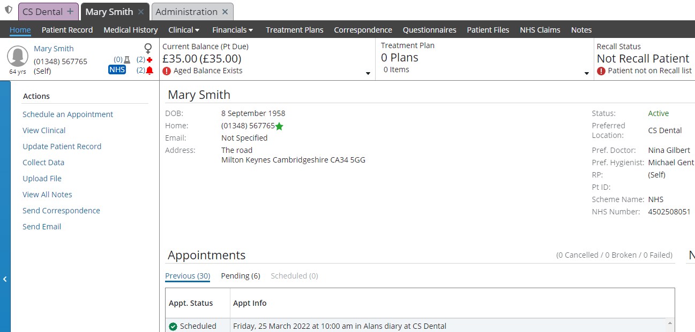
Task: Click View All Notes link
Action: tap(48, 195)
